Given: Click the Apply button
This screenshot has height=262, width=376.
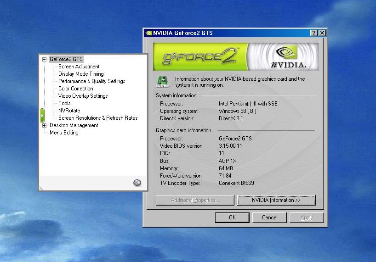Looking at the screenshot, I should tap(307, 217).
